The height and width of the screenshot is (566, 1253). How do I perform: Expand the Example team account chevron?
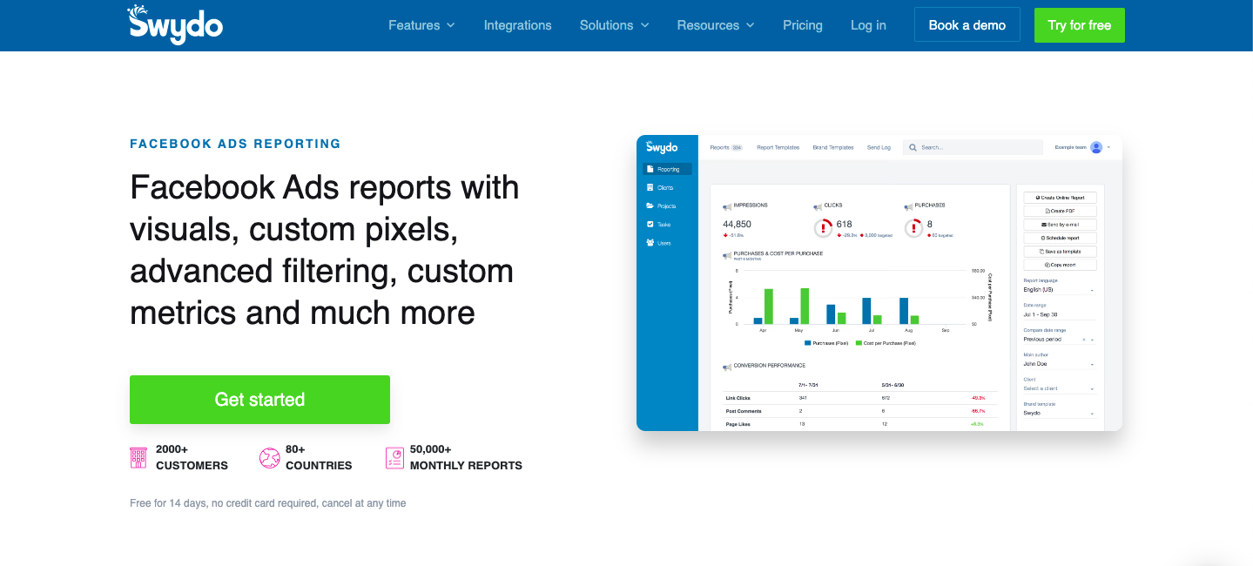pyautogui.click(x=1108, y=147)
